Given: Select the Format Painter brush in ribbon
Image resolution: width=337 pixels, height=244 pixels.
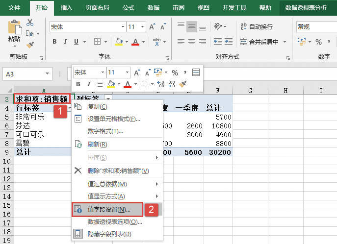Looking at the screenshot, I should 30,45.
